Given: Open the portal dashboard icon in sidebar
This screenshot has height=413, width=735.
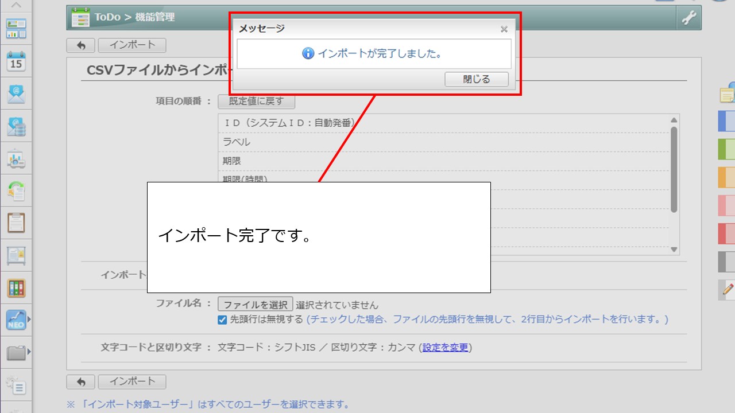Looking at the screenshot, I should (x=16, y=28).
